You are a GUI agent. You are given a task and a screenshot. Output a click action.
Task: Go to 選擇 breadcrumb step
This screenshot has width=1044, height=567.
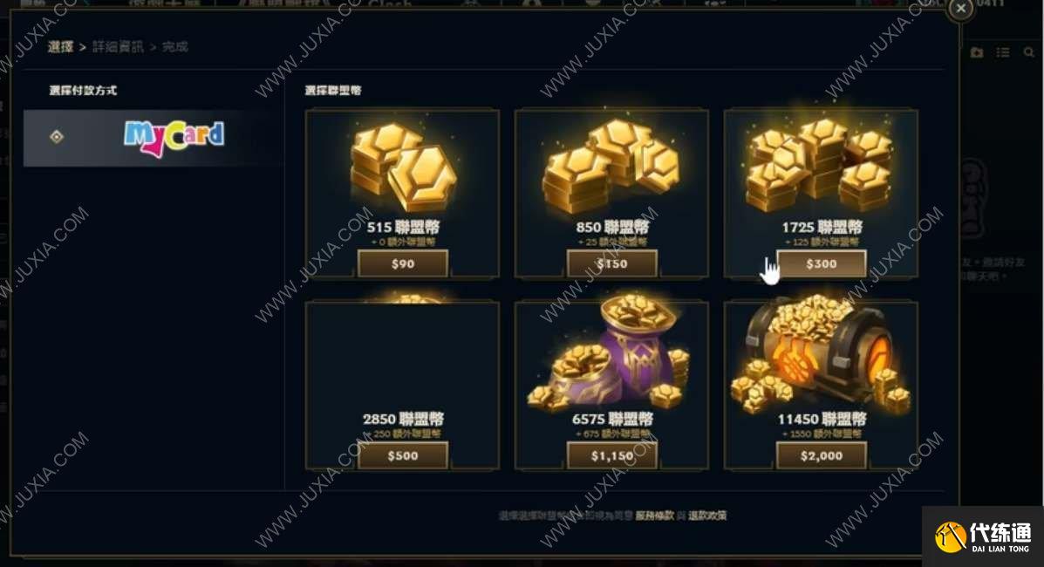(x=60, y=46)
